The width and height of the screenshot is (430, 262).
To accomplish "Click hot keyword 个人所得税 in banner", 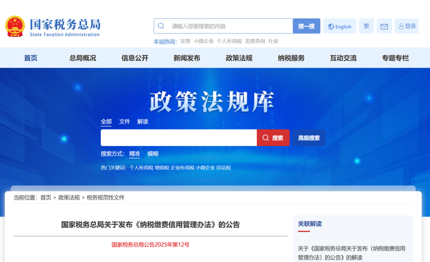I will pos(141,168).
